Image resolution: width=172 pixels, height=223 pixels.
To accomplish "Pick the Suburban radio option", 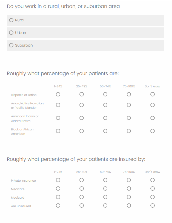I will 11,45.
